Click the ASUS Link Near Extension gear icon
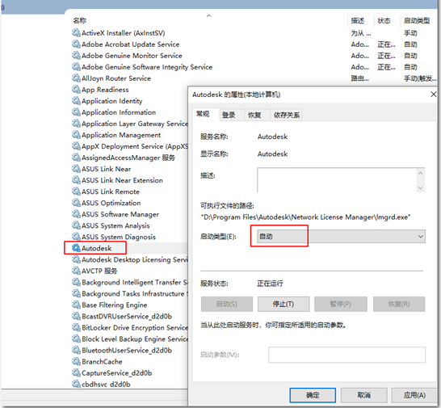Screen dimensions: 441x408 tap(76, 180)
